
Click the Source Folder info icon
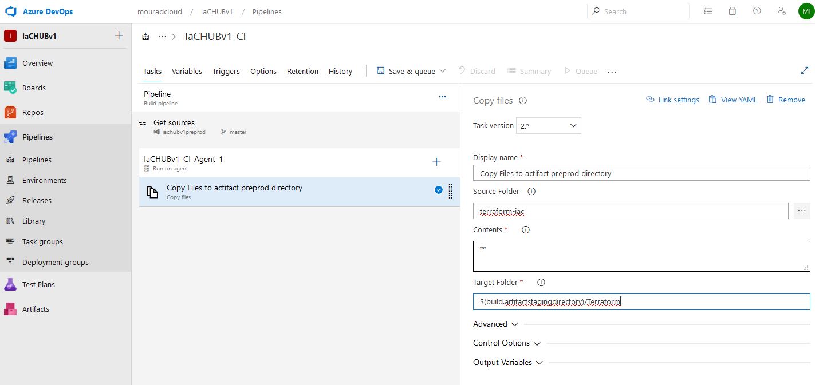[x=531, y=192]
